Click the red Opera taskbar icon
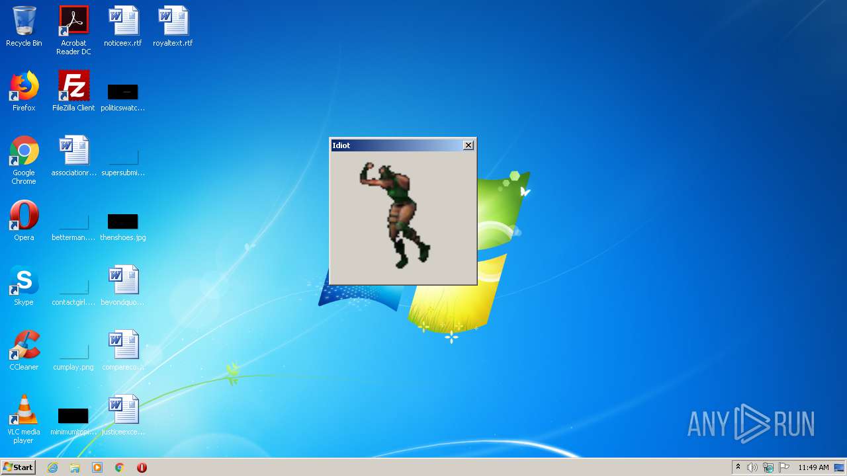Screen dimensions: 847x476 point(142,467)
